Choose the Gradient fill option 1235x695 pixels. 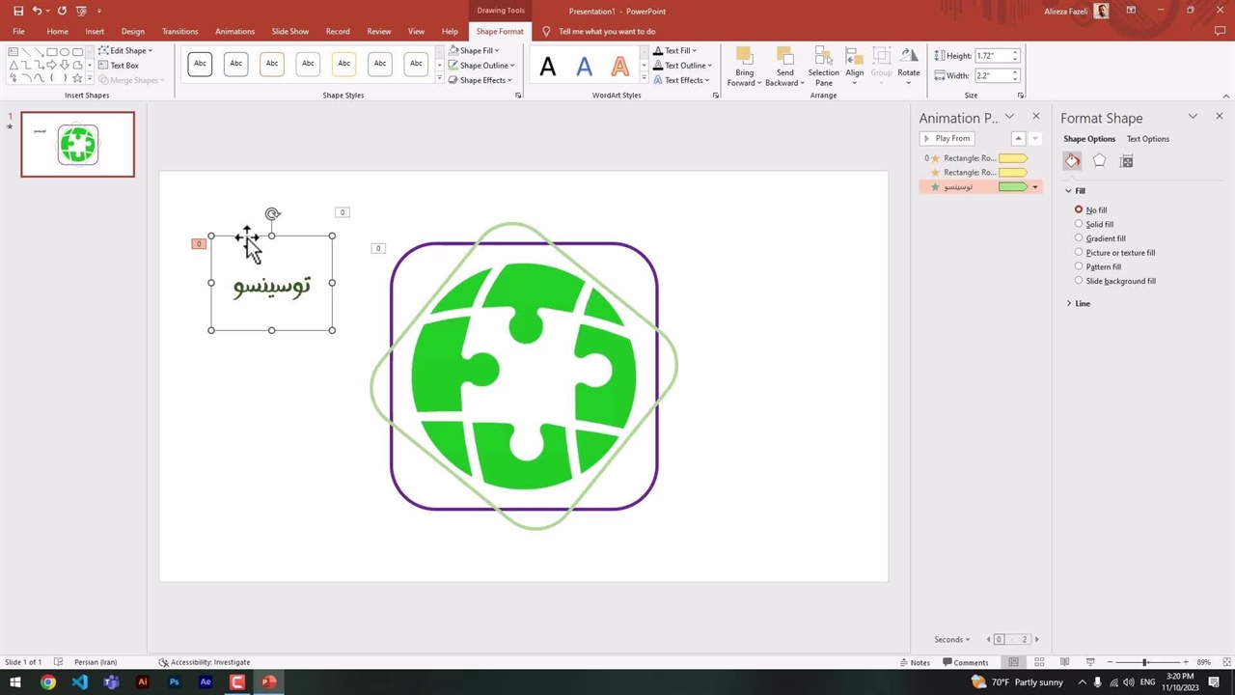click(1079, 238)
